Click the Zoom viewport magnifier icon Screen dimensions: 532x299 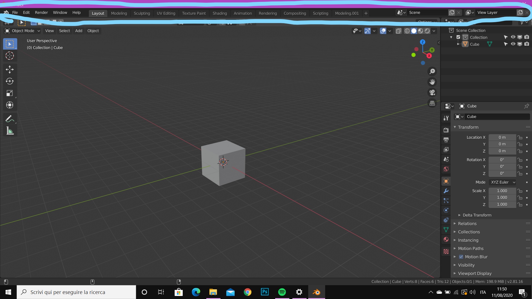point(432,71)
